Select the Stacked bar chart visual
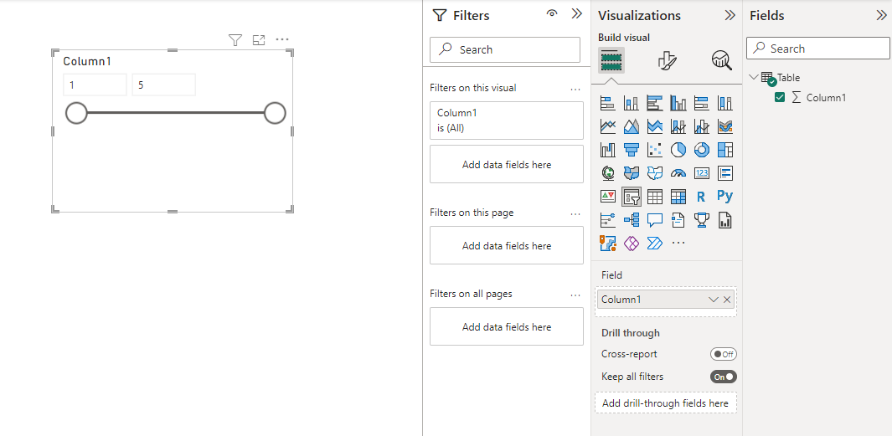Screen dimensions: 892x436 point(608,103)
